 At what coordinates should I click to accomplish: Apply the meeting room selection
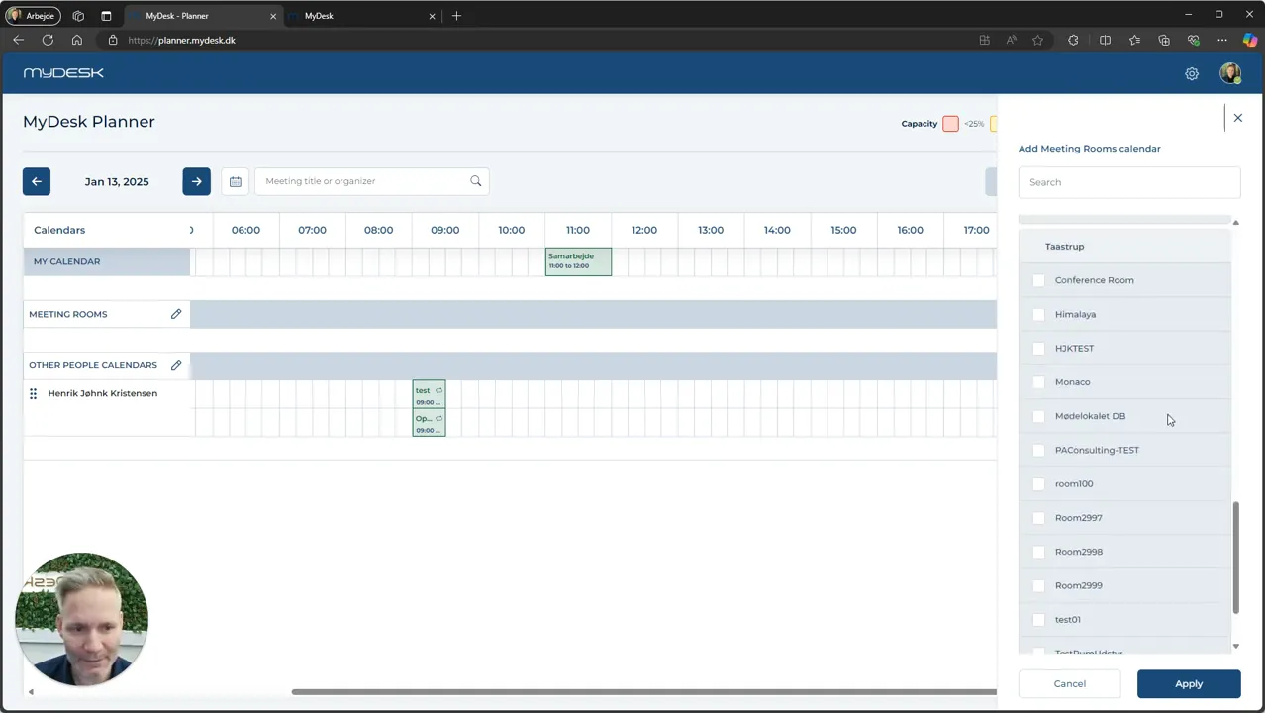click(x=1189, y=683)
